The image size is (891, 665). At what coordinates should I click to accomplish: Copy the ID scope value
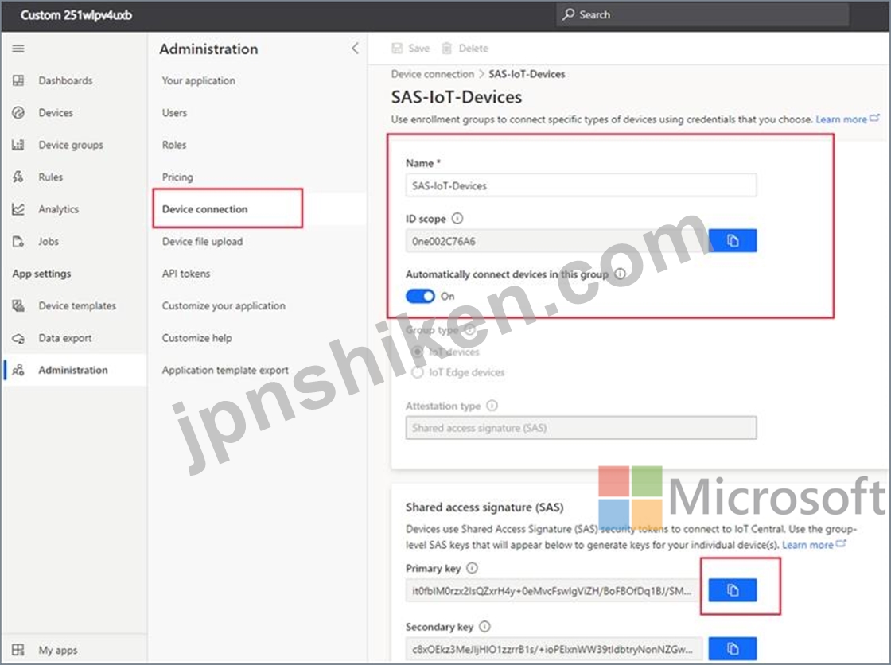pyautogui.click(x=733, y=240)
